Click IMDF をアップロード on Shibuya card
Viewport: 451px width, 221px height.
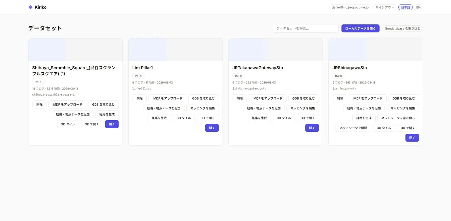coord(67,104)
